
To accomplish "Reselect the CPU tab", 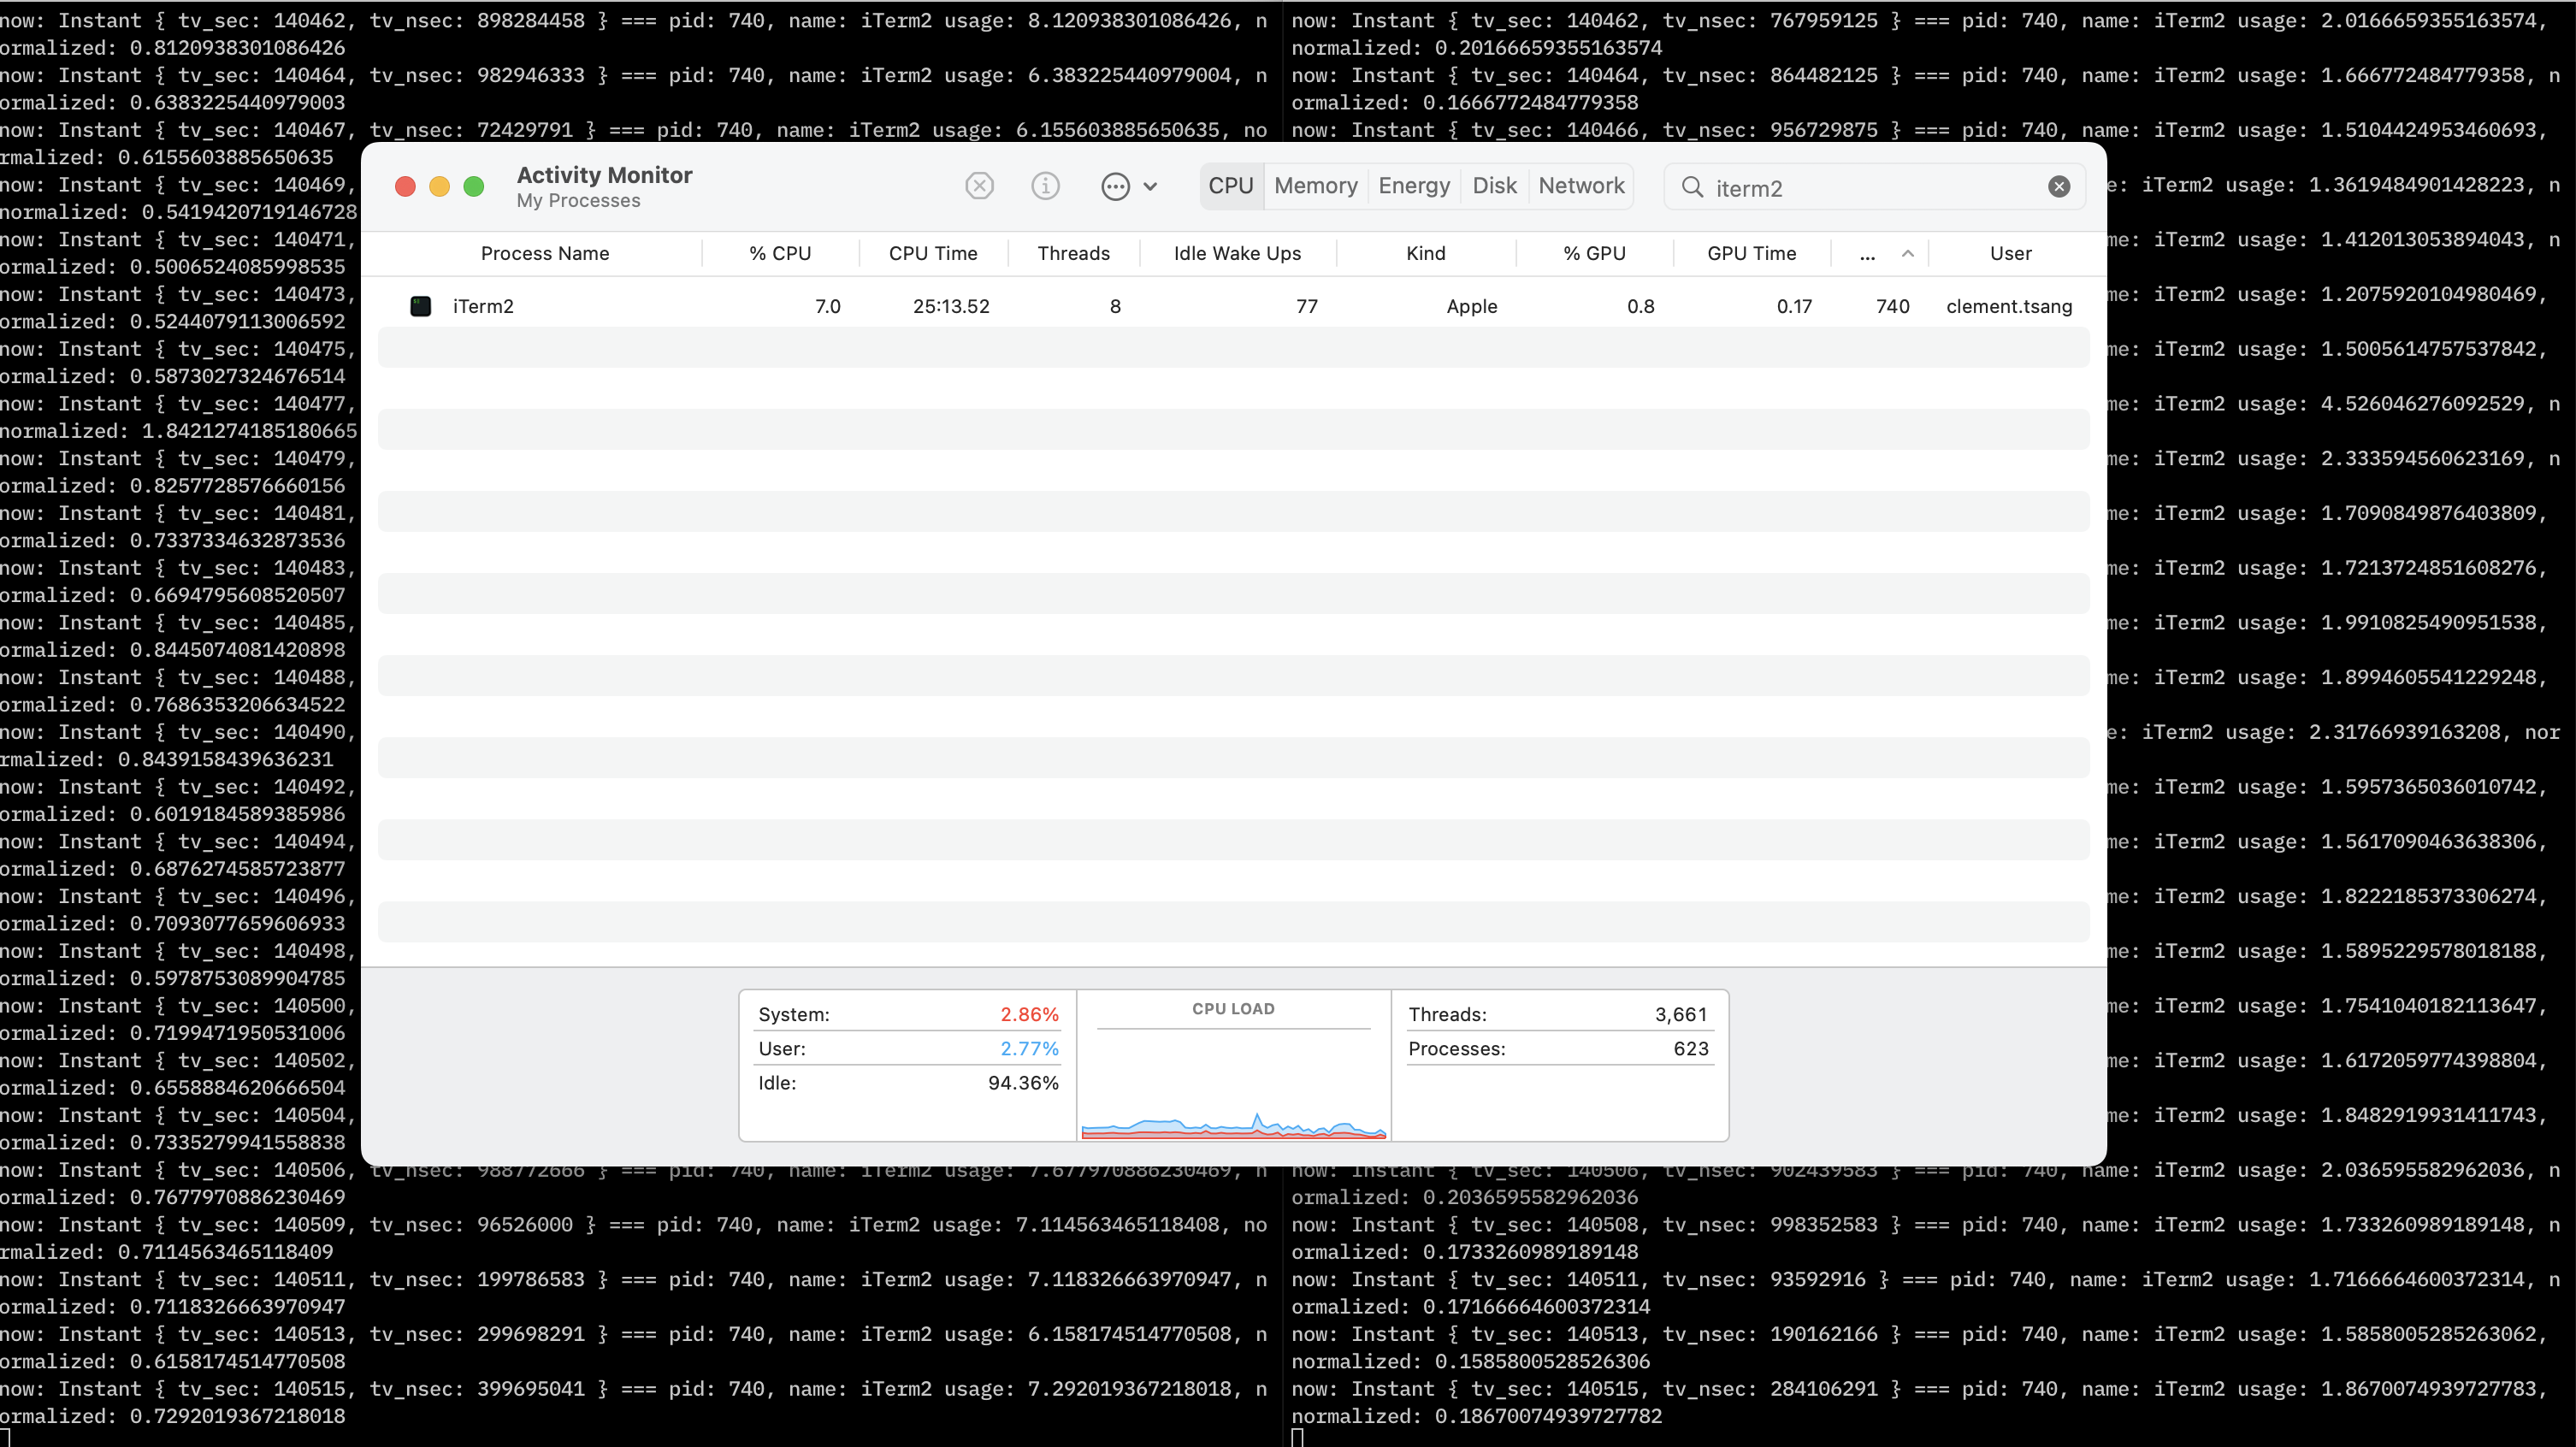I will coord(1231,185).
